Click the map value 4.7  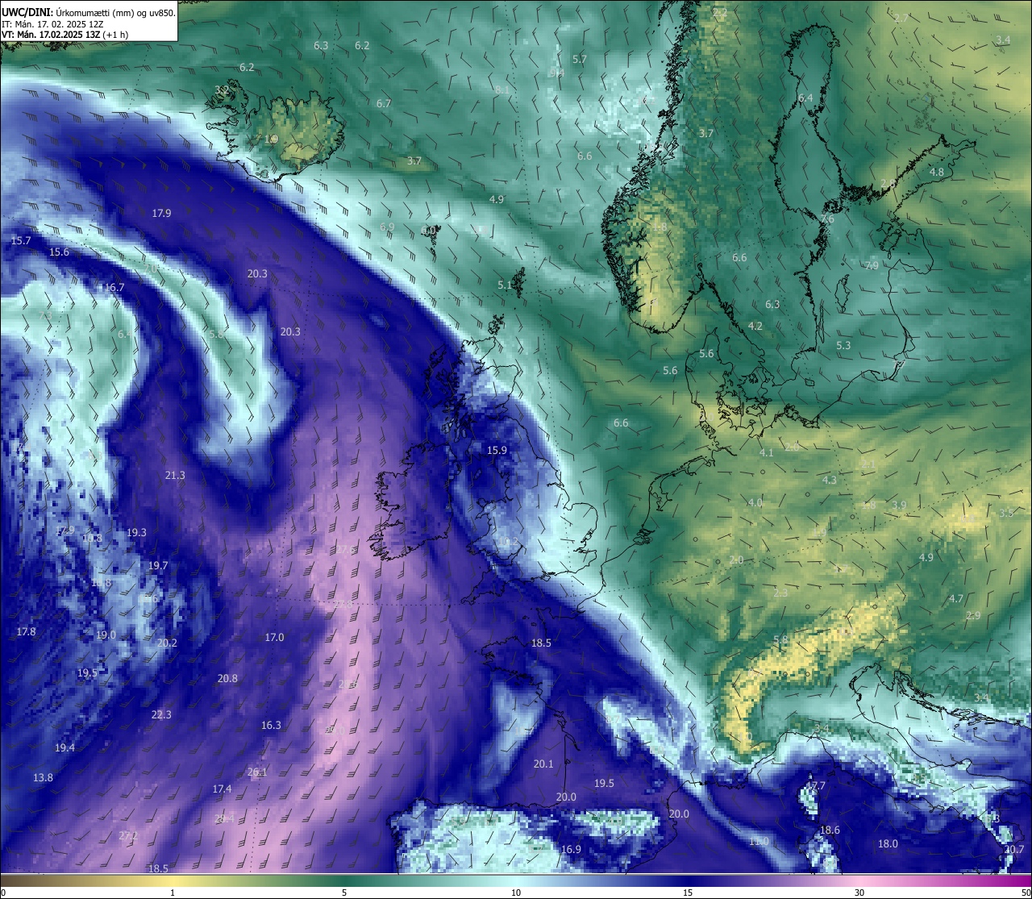(x=956, y=599)
